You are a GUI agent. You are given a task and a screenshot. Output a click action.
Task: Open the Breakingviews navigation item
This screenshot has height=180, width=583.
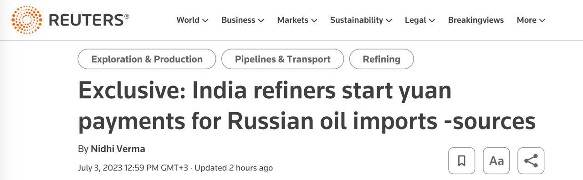[x=476, y=20]
